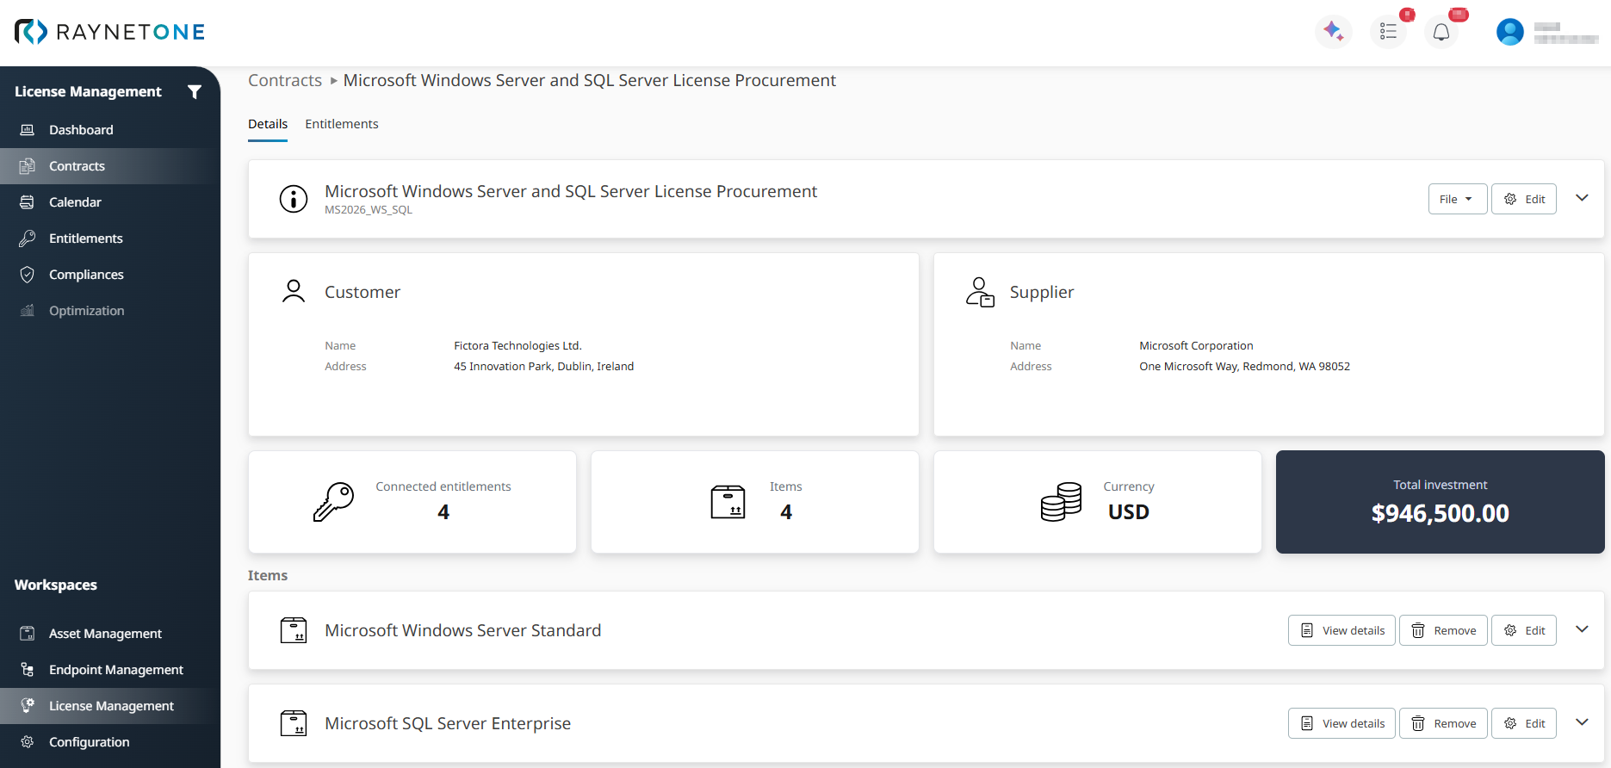Image resolution: width=1611 pixels, height=768 pixels.
Task: Open Asset Management workspace
Action: tap(110, 634)
